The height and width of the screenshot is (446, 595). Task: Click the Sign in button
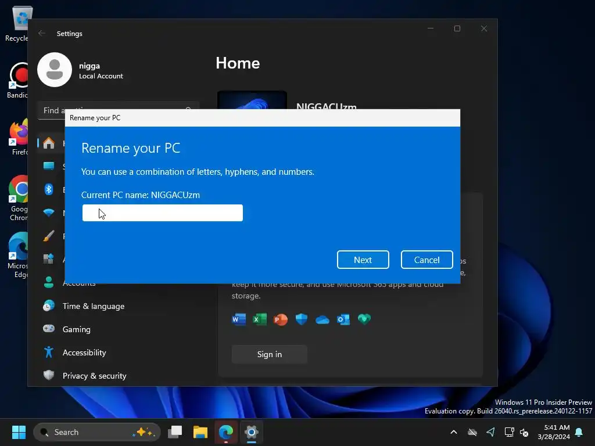click(270, 354)
